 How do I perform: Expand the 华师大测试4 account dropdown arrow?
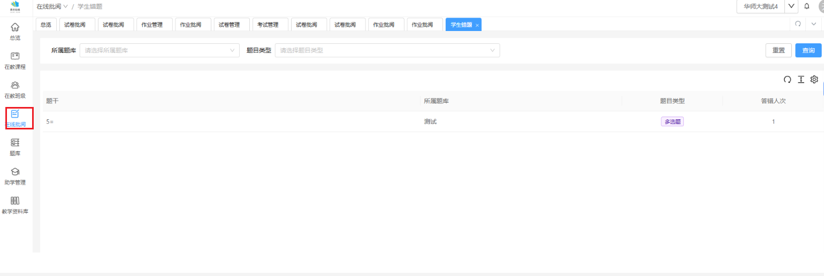click(x=791, y=6)
